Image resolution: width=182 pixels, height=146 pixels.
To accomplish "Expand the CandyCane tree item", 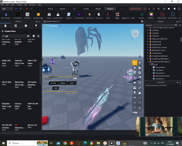I will pyautogui.click(x=148, y=53).
